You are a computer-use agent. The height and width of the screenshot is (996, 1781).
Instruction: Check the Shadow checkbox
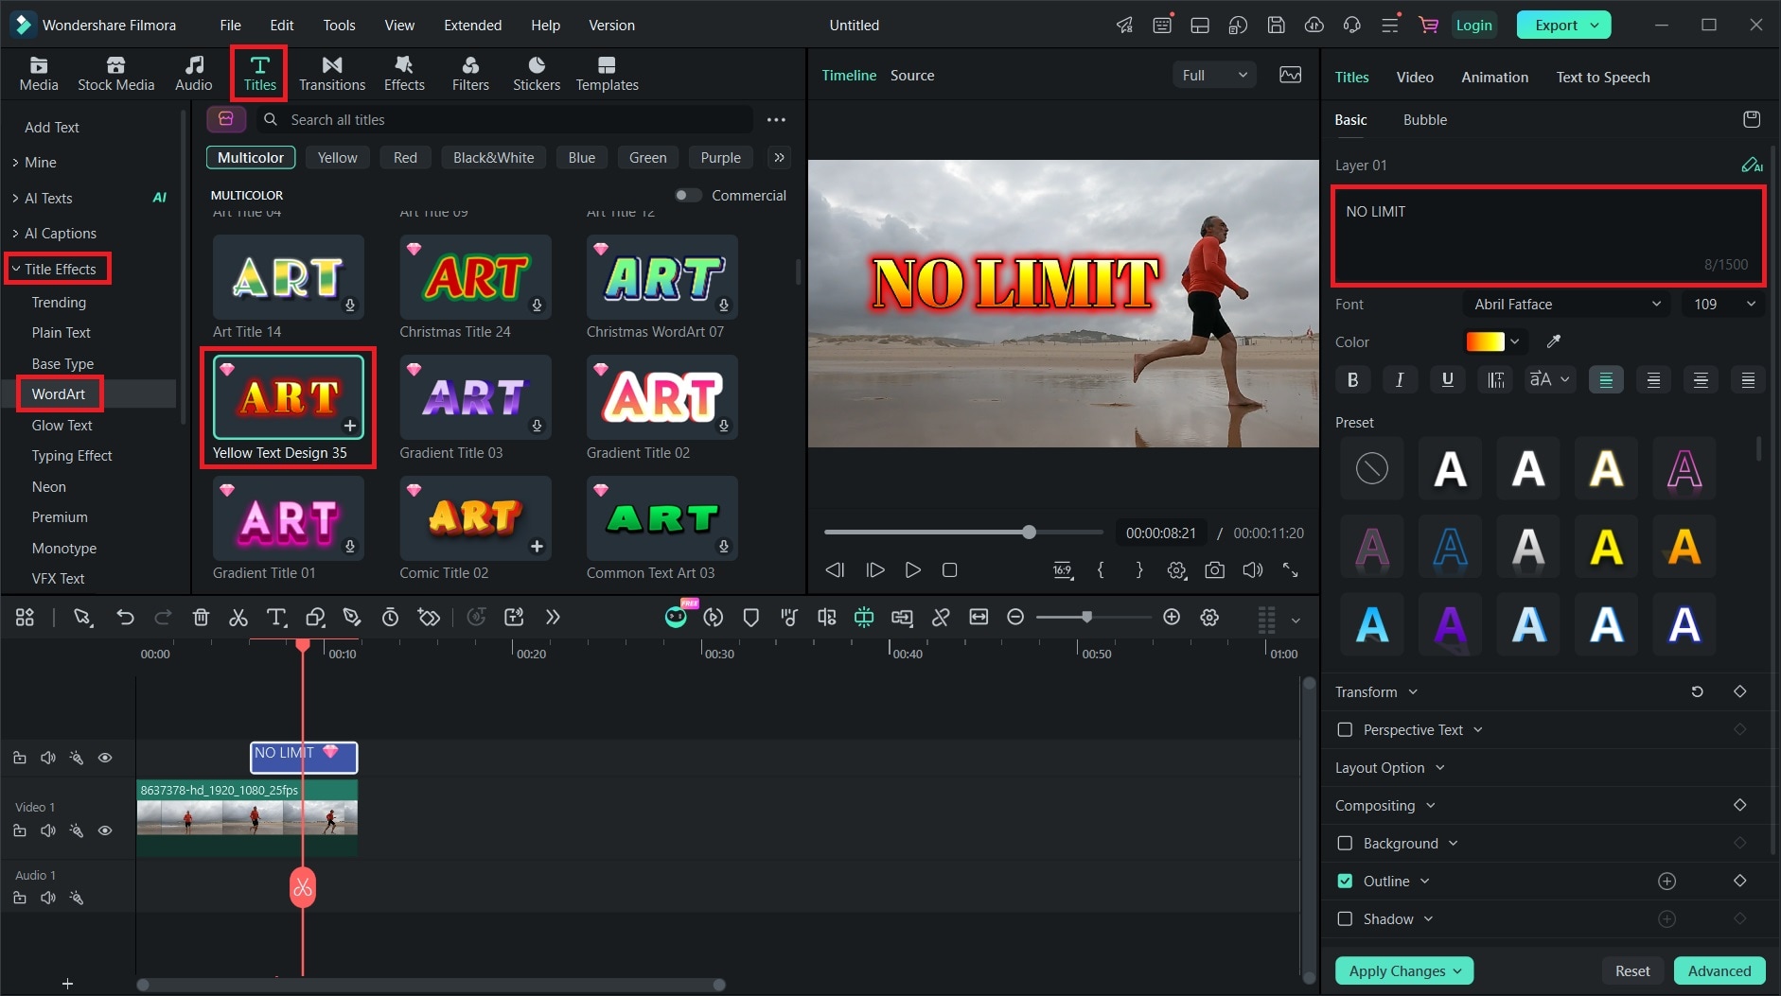1345,918
